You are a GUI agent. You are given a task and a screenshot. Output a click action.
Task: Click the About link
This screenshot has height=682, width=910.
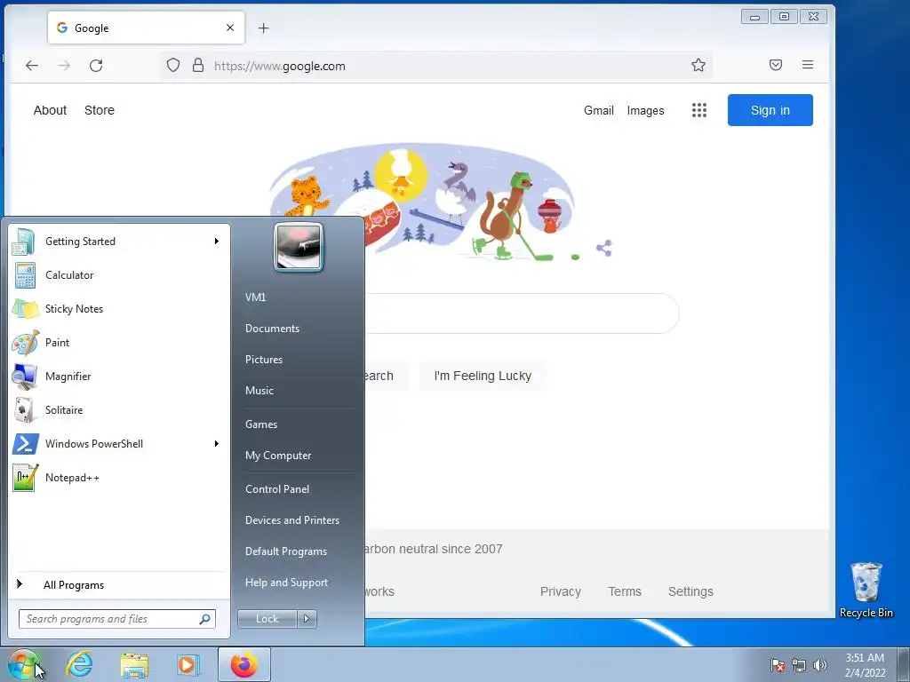click(x=50, y=110)
